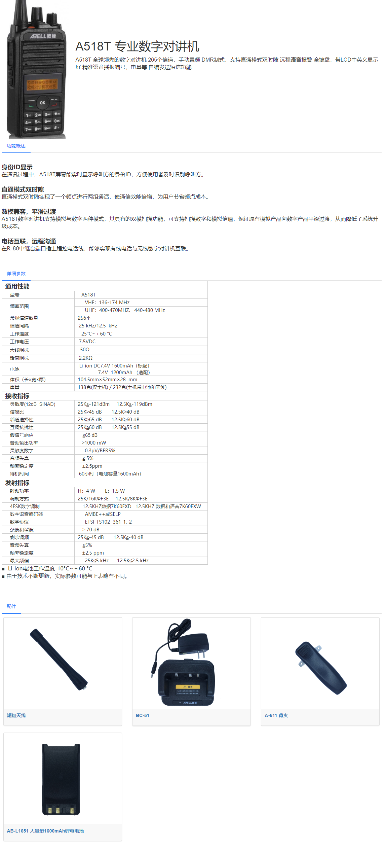Open the 功能概述 tab
Image resolution: width=386 pixels, height=847 pixels.
16,146
